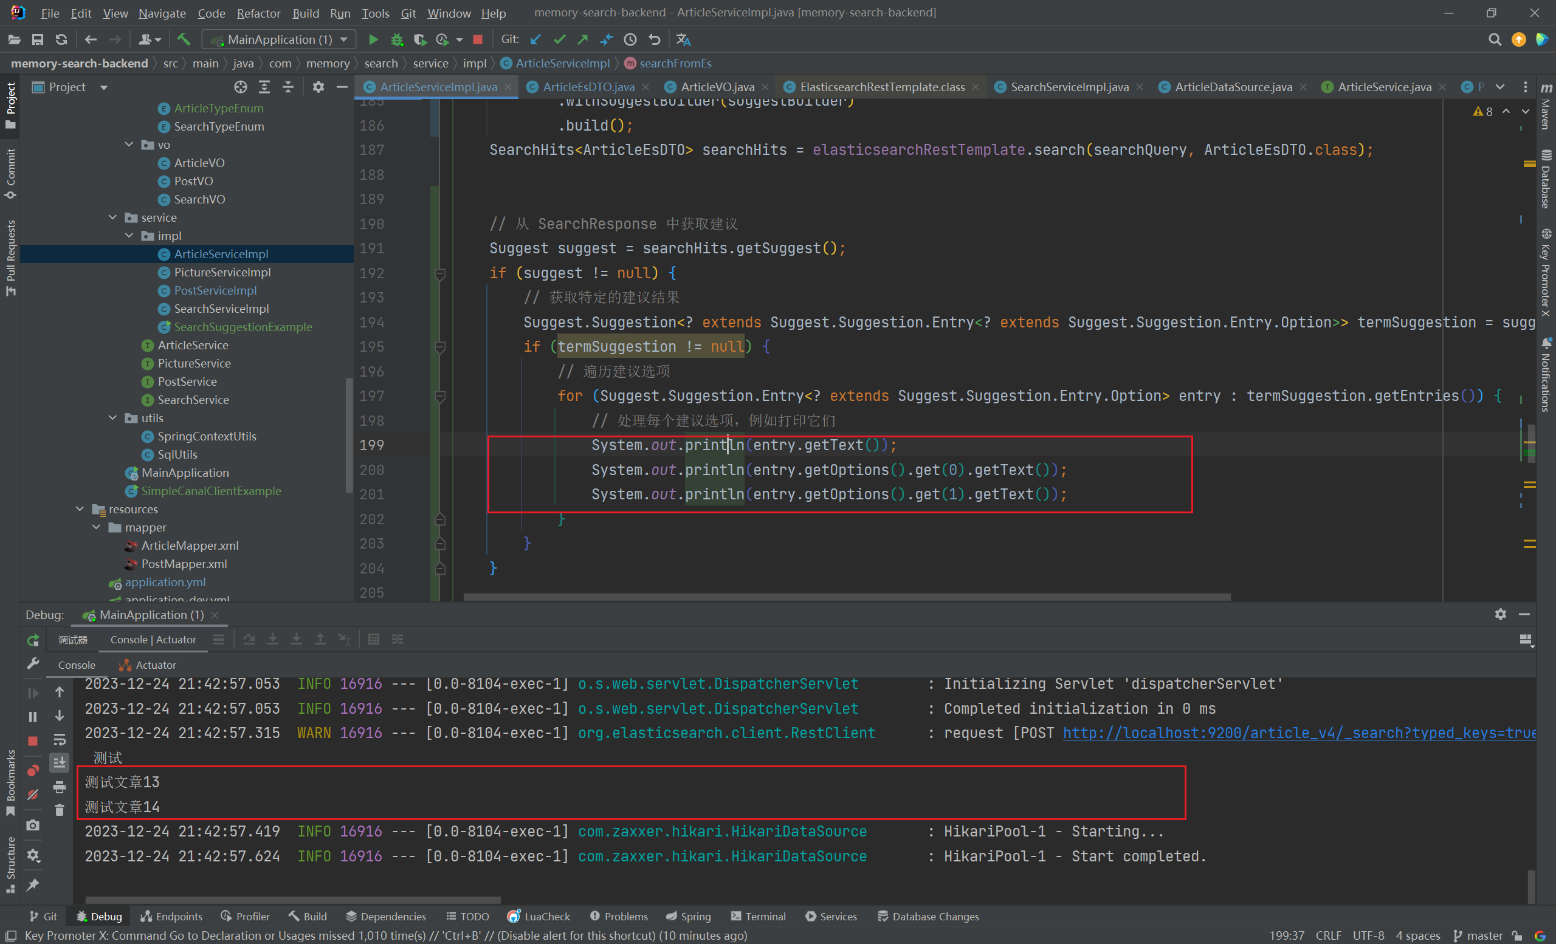Open the Database side panel

[1545, 179]
